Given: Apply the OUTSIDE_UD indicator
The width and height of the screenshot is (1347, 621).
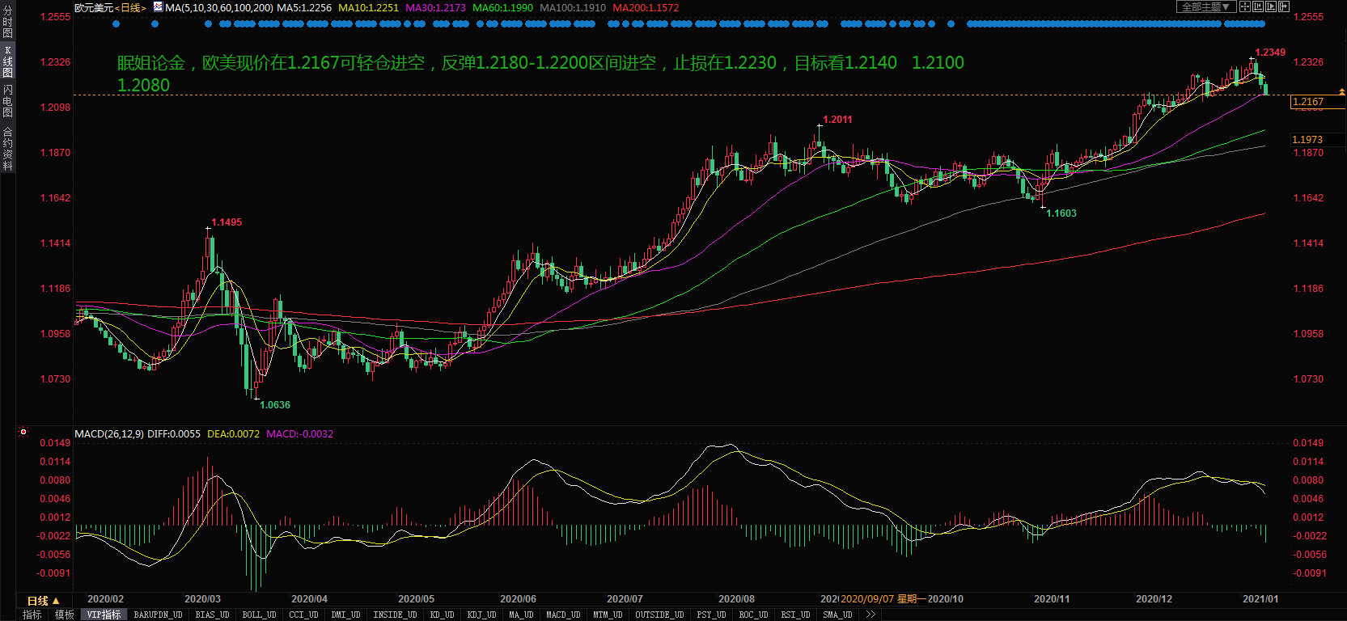Looking at the screenshot, I should (x=659, y=615).
